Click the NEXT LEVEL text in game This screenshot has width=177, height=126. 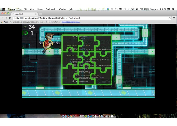pyautogui.click(x=117, y=83)
